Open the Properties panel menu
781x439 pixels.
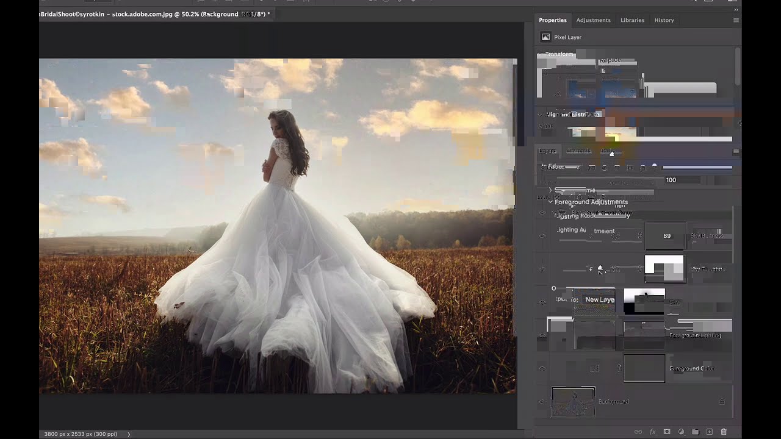[736, 20]
